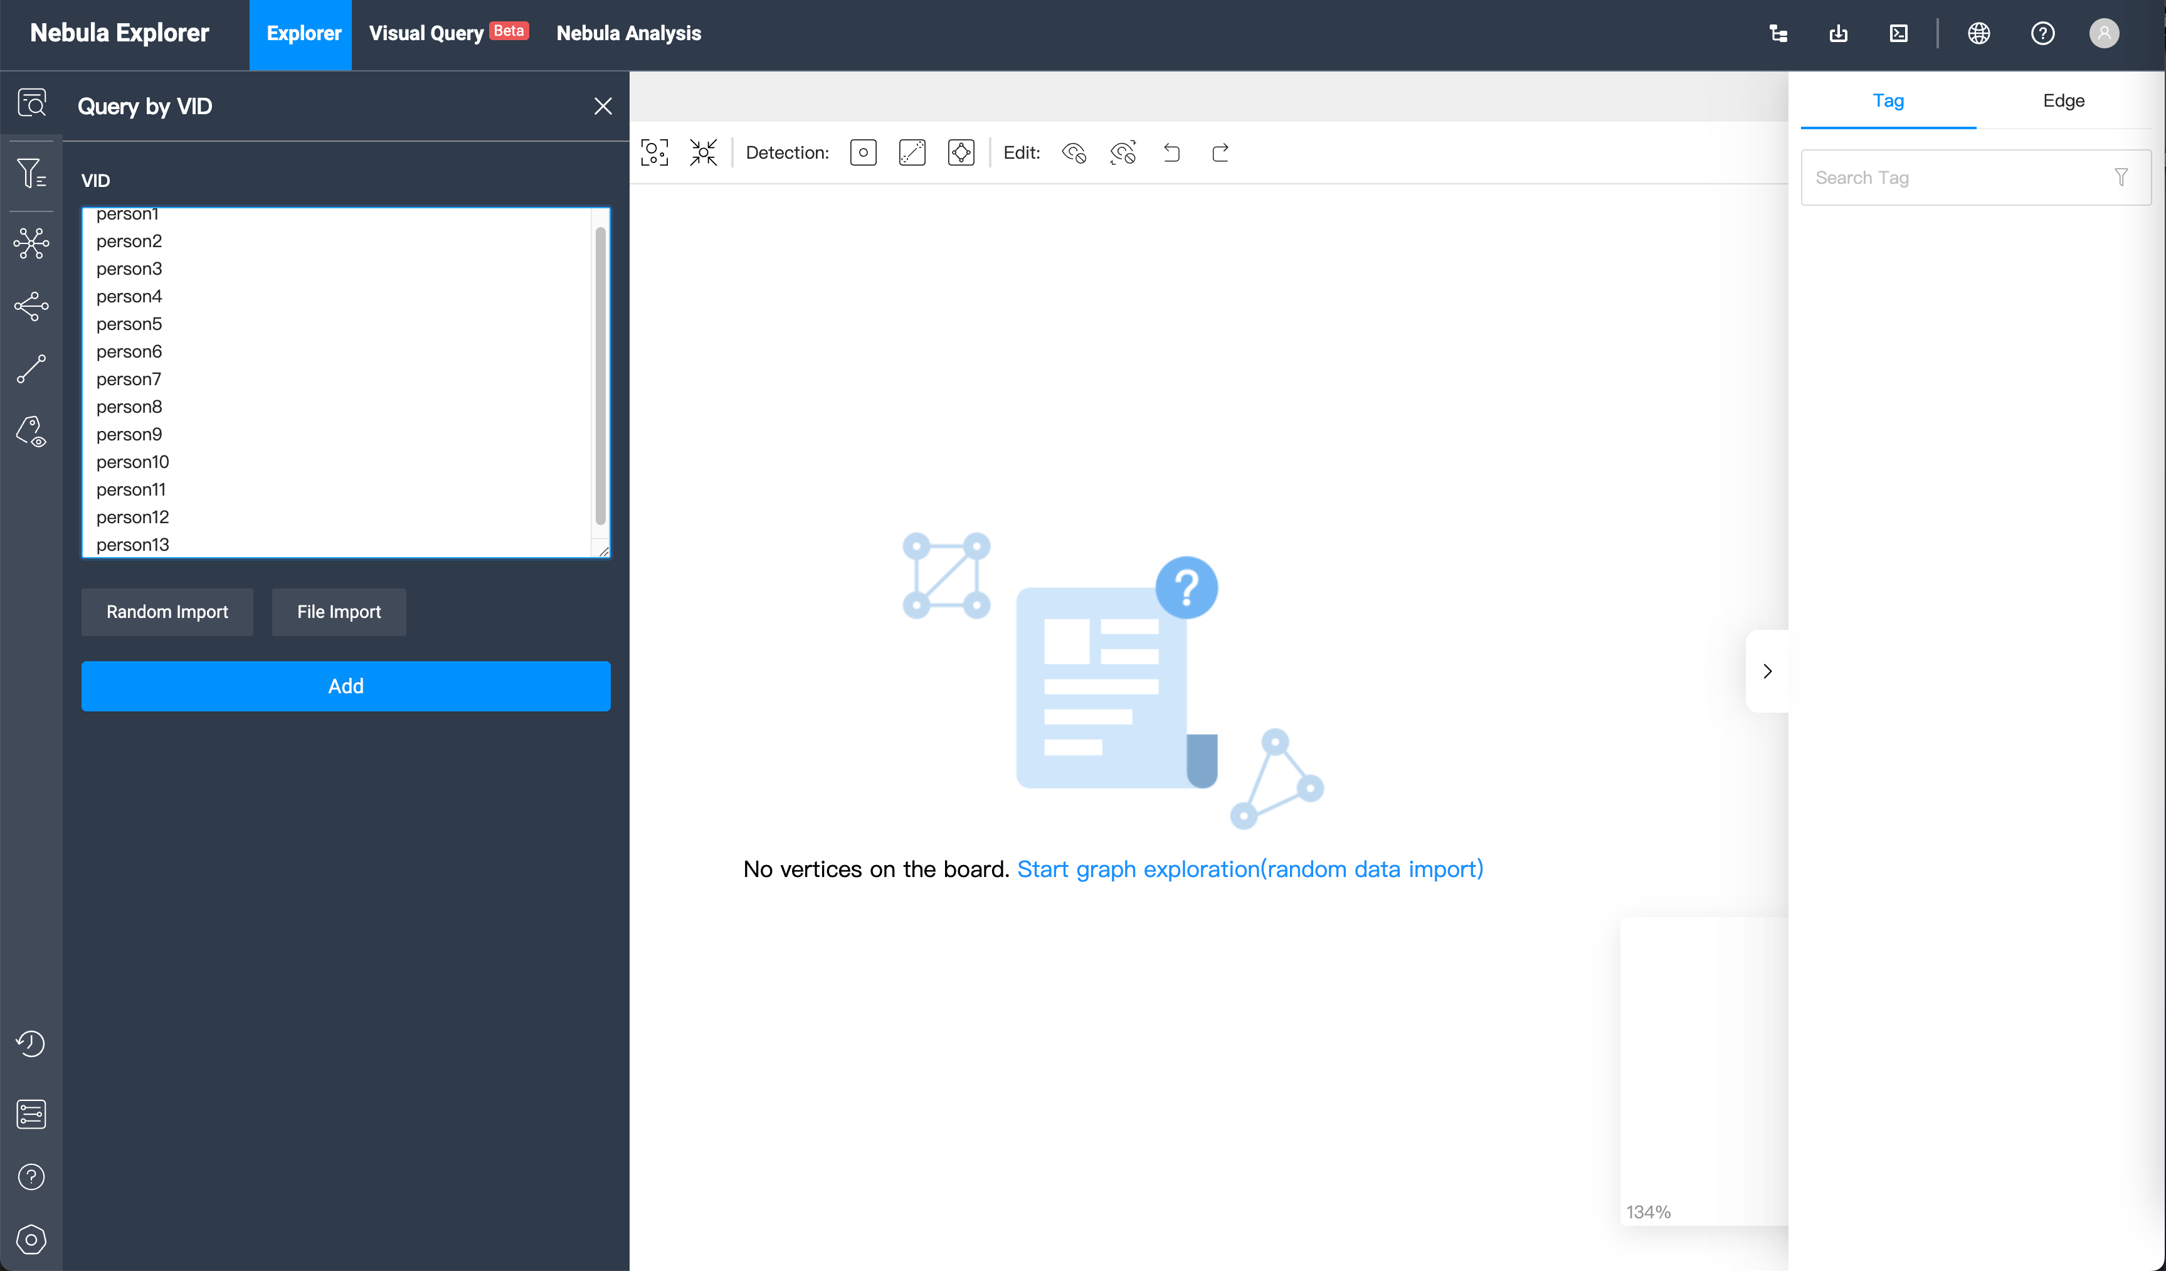Select the find path sidebar icon
The image size is (2166, 1271).
(32, 369)
